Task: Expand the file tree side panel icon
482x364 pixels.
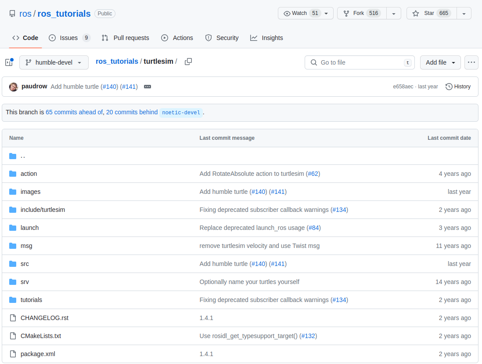Action: (x=9, y=62)
